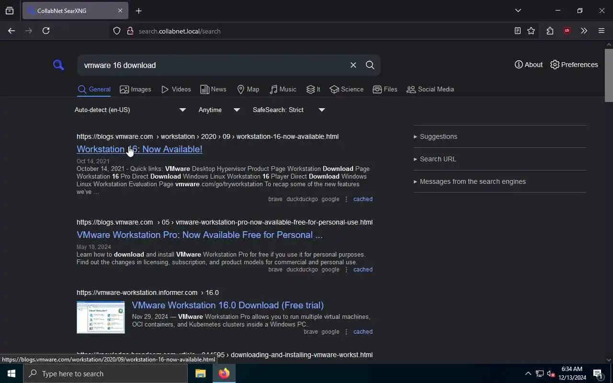
Task: Submit search with magnifier button
Action: pyautogui.click(x=370, y=65)
